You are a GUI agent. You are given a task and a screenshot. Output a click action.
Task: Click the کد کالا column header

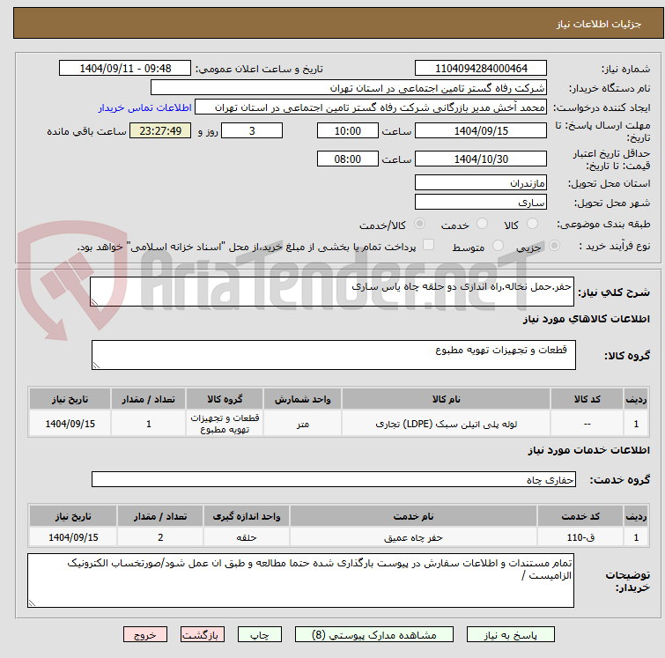pos(587,399)
